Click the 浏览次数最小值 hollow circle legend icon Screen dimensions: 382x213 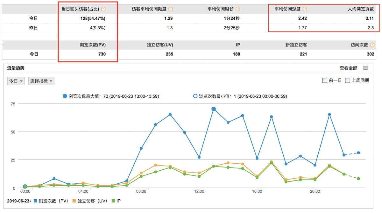195,96
